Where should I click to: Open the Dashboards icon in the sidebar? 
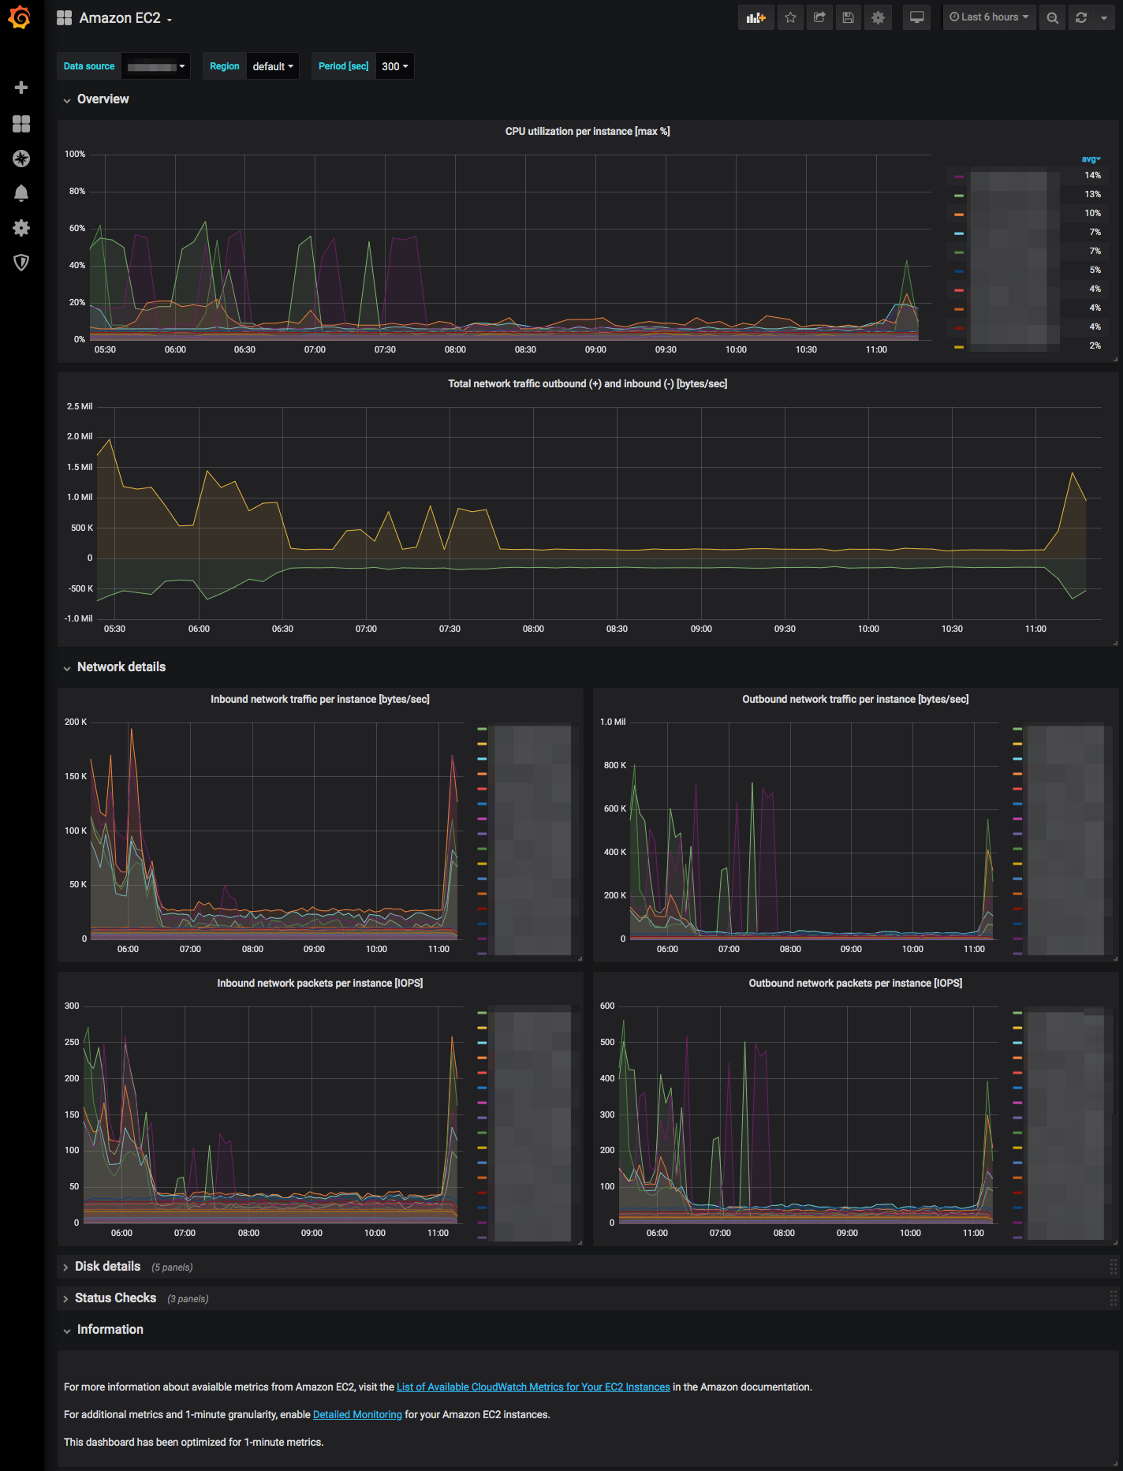(x=21, y=124)
